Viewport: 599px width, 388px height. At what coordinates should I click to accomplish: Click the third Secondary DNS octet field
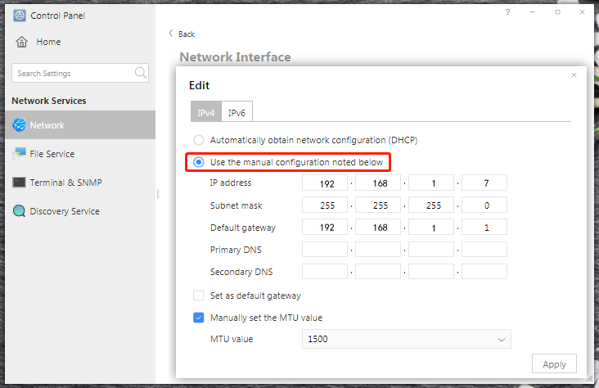click(x=431, y=272)
